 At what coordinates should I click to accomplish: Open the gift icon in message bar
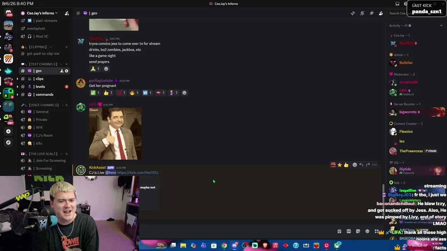[x=339, y=231]
